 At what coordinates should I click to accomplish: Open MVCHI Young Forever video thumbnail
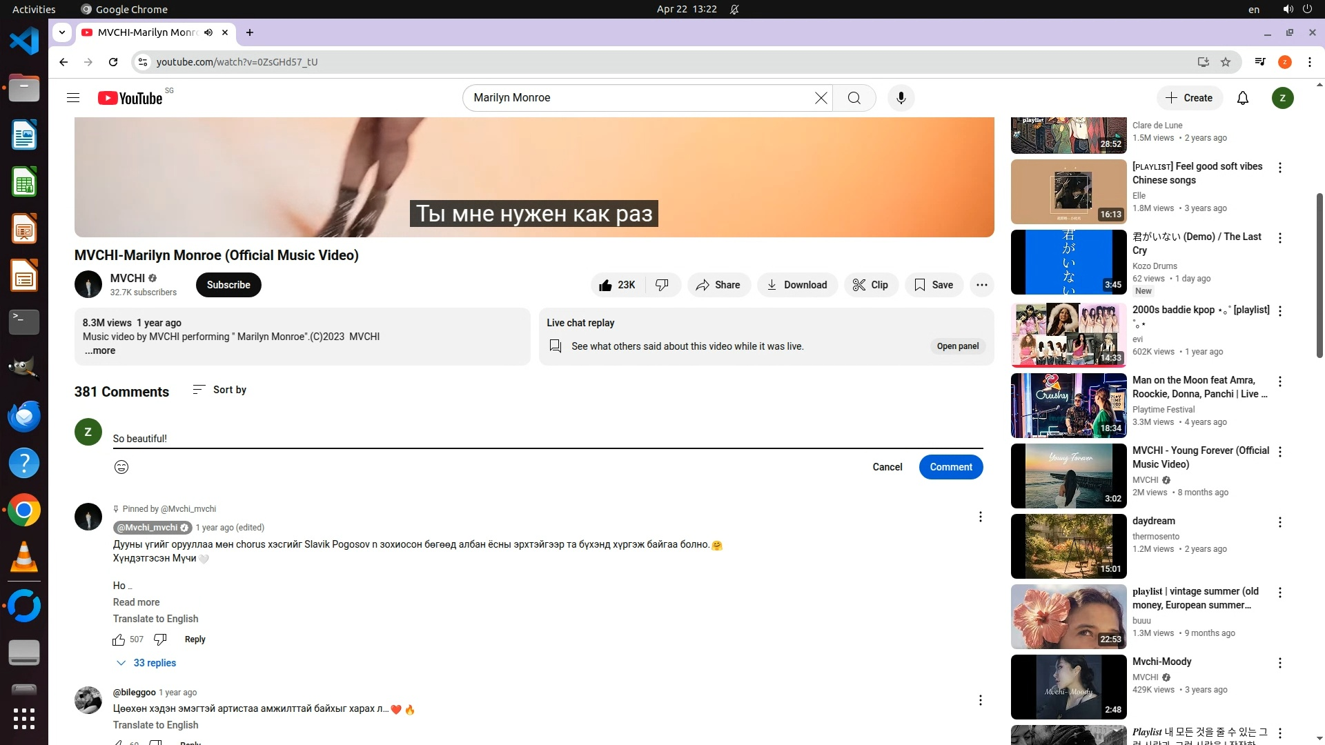coord(1068,476)
